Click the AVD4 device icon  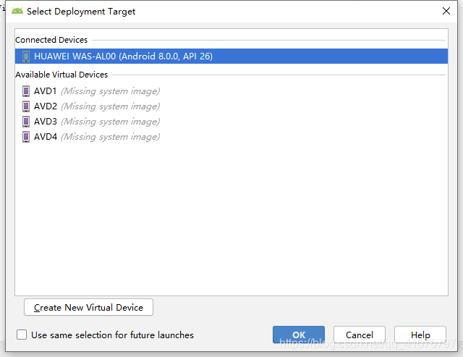point(26,137)
